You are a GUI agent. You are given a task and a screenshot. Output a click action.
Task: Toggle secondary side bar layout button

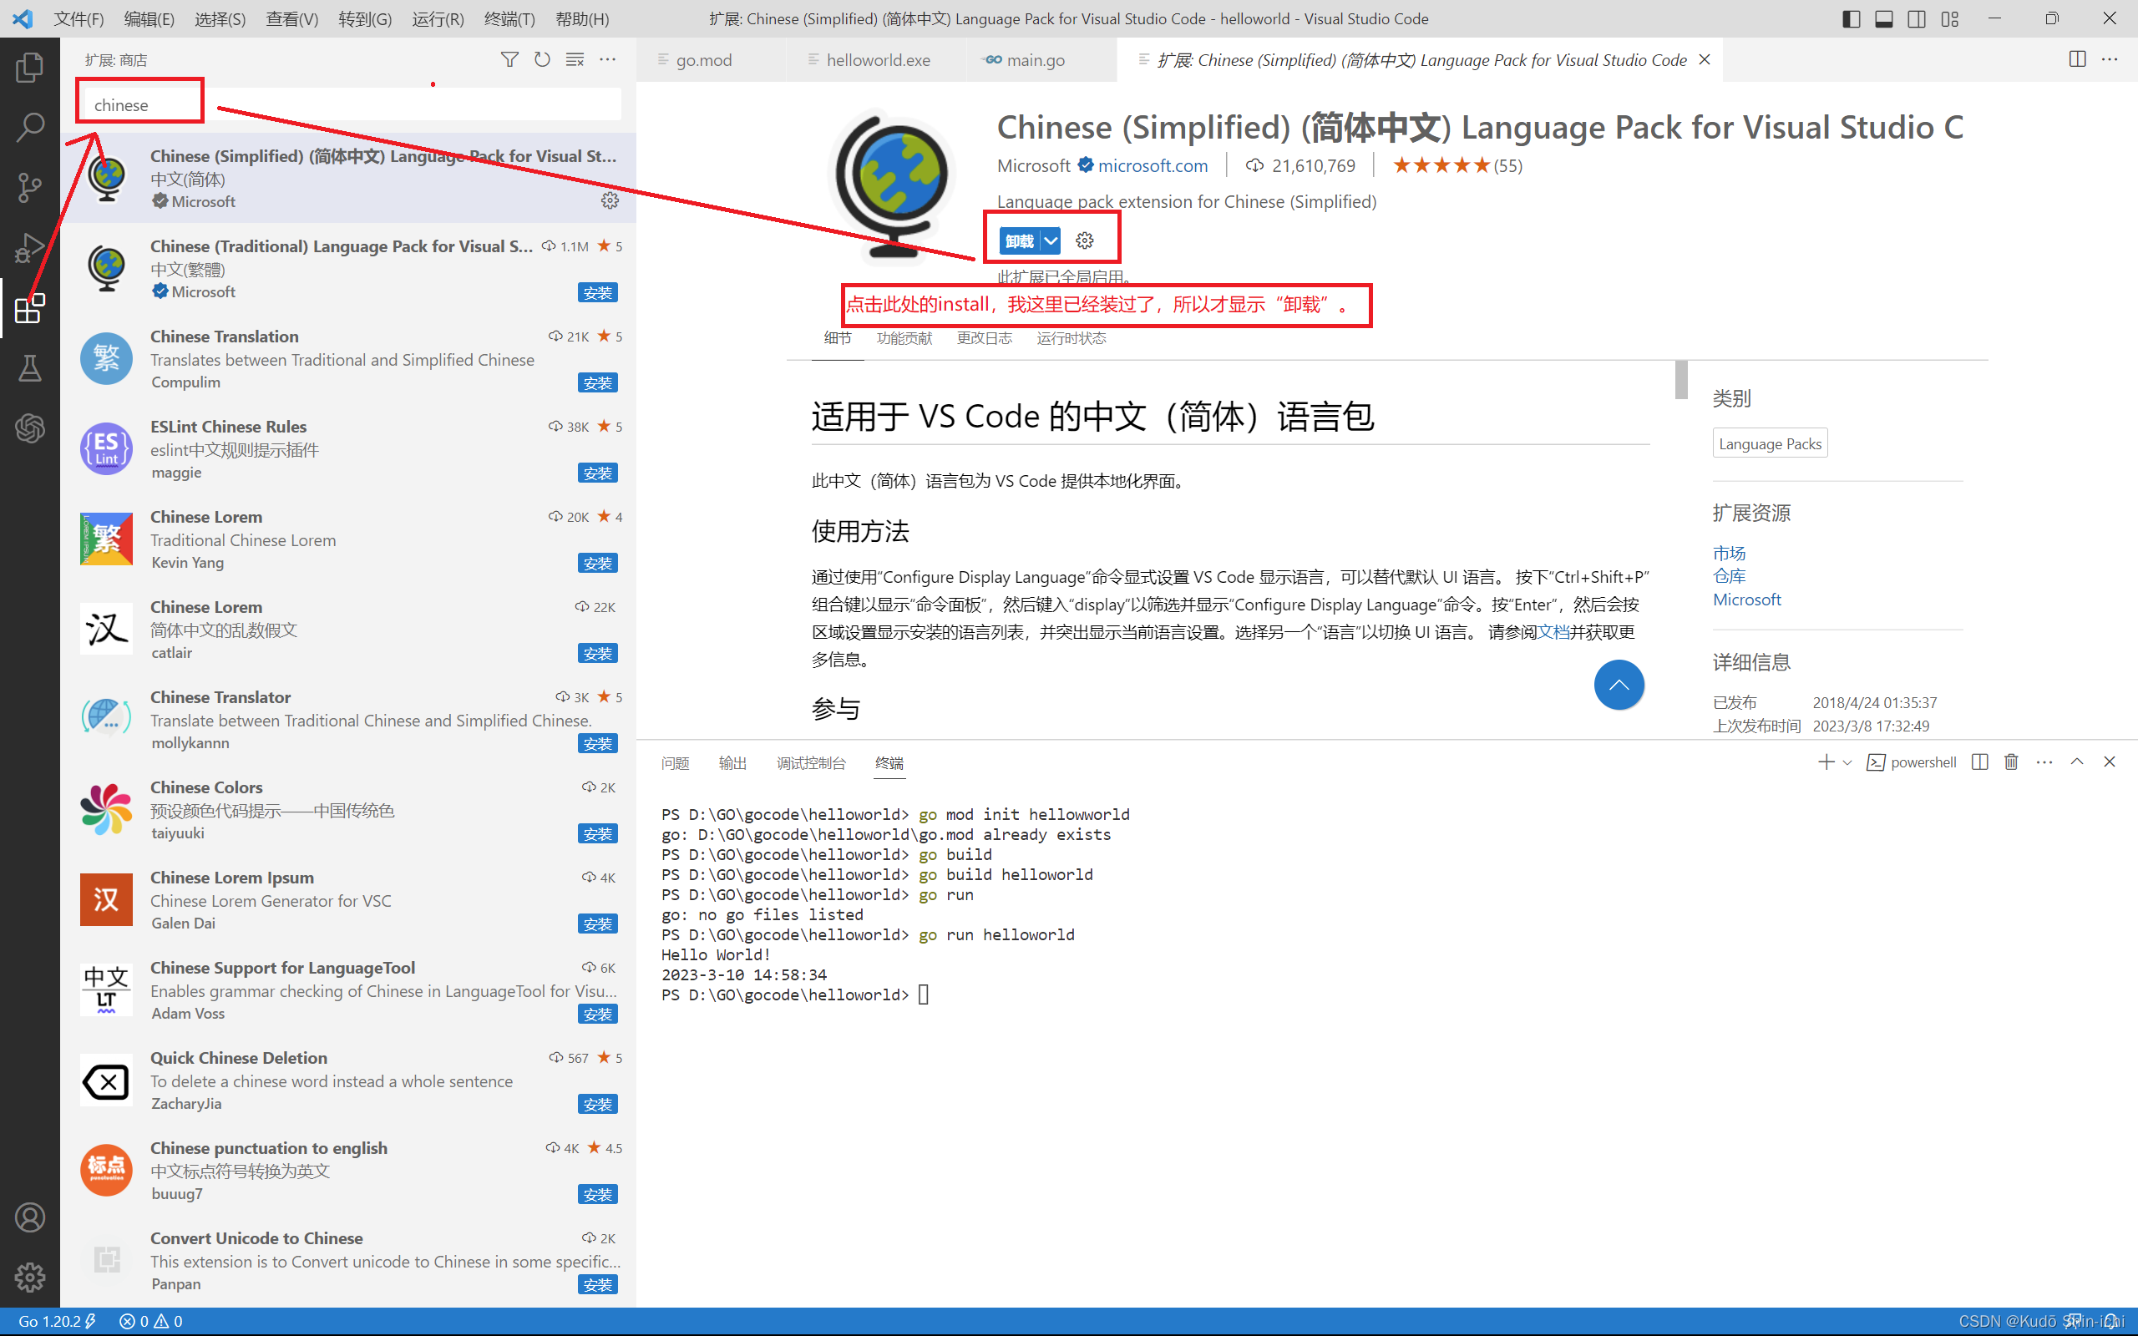click(x=1916, y=18)
